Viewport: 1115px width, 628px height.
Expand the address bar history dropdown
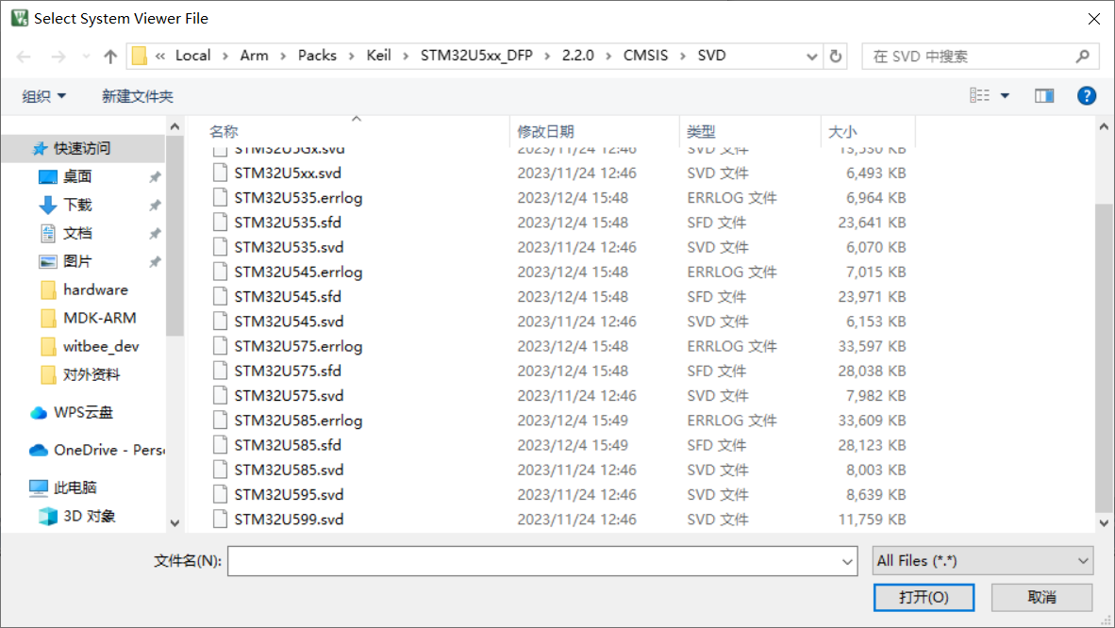tap(812, 56)
